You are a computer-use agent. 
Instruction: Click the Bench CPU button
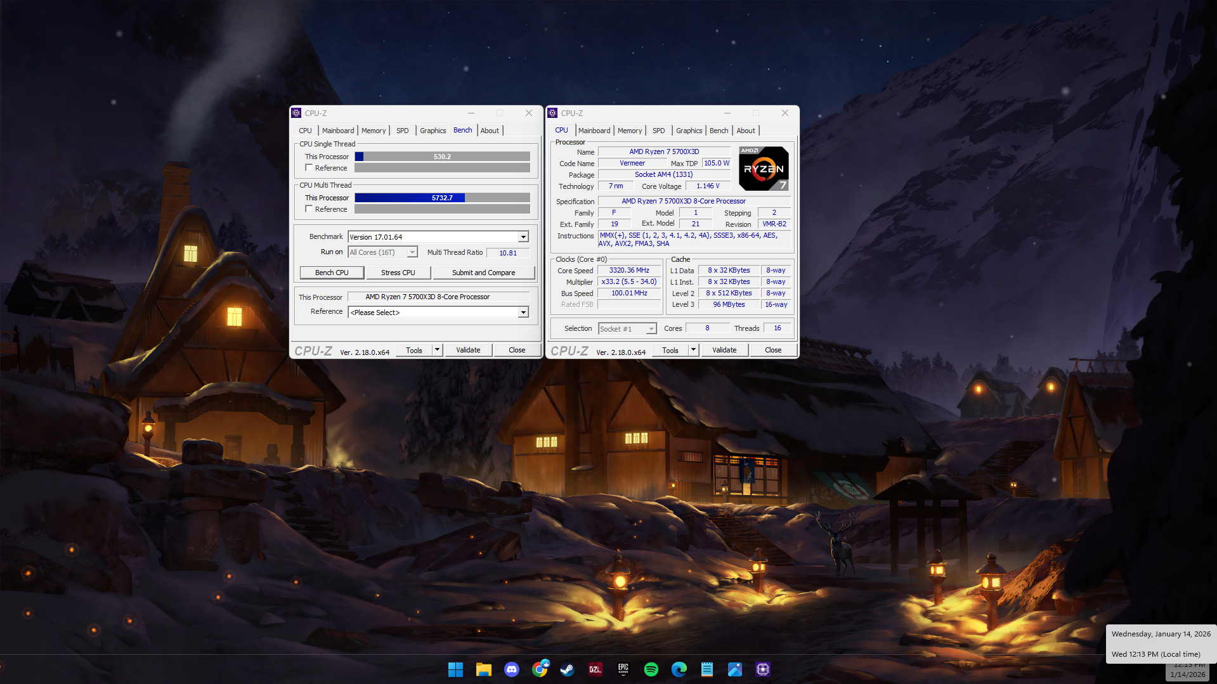pos(332,273)
